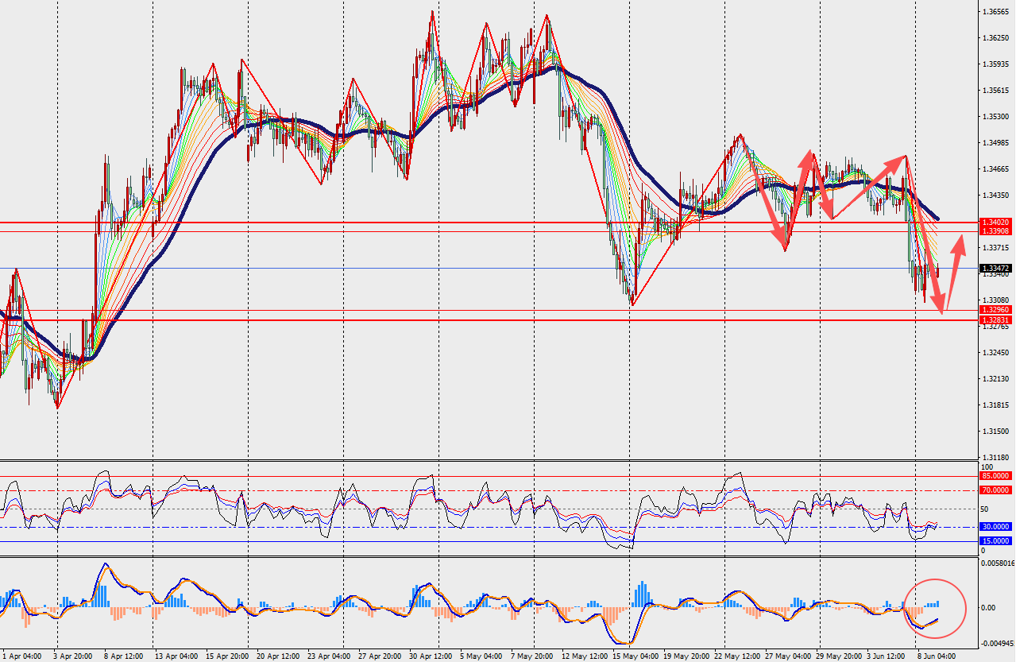Click the 1.35300 price axis value
1016x662 pixels.
coord(996,117)
